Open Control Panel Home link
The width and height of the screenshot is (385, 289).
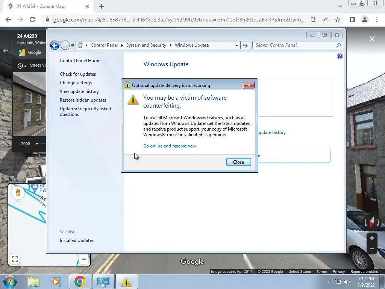click(x=80, y=61)
